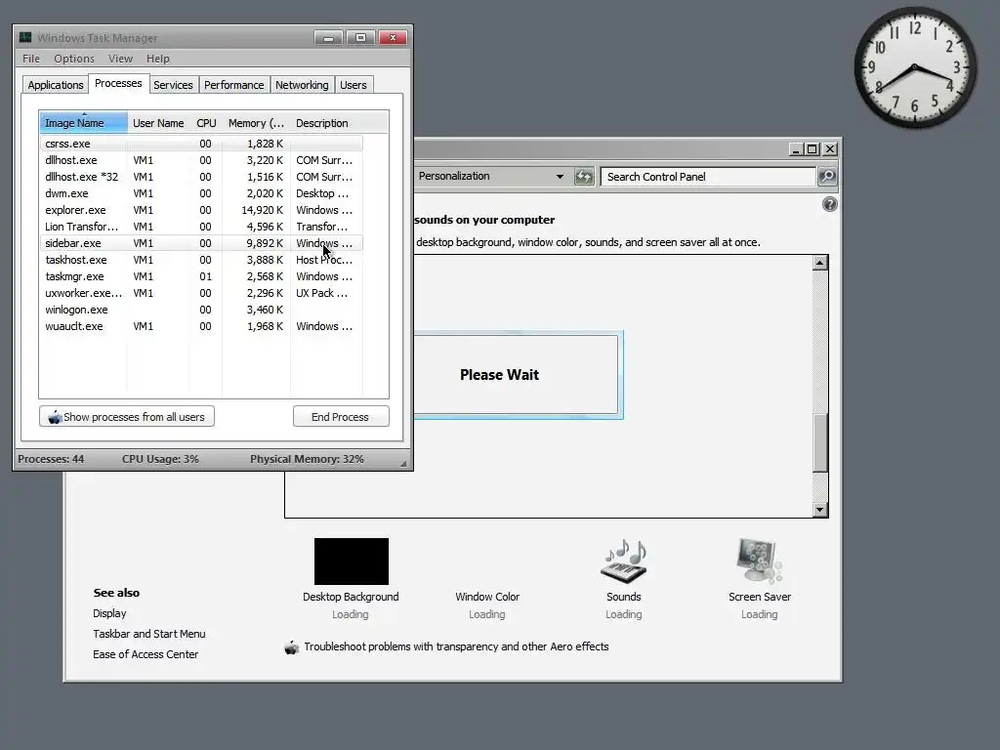Click the Task Manager title bar icon

tap(25, 37)
